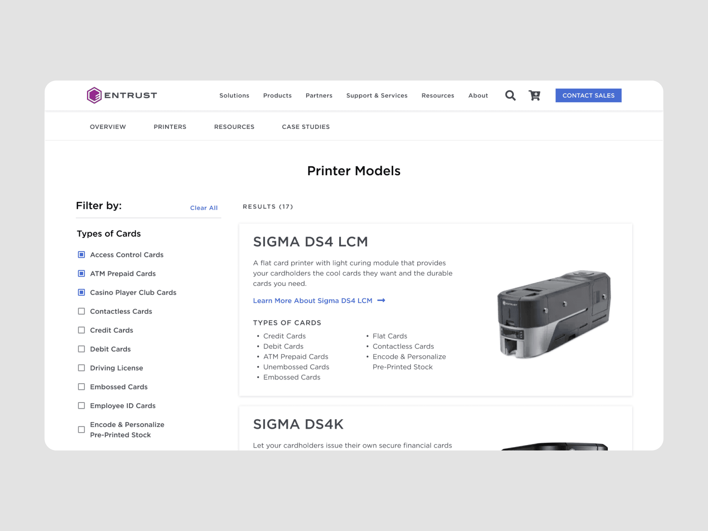Open the Support & Services menu

pos(377,95)
